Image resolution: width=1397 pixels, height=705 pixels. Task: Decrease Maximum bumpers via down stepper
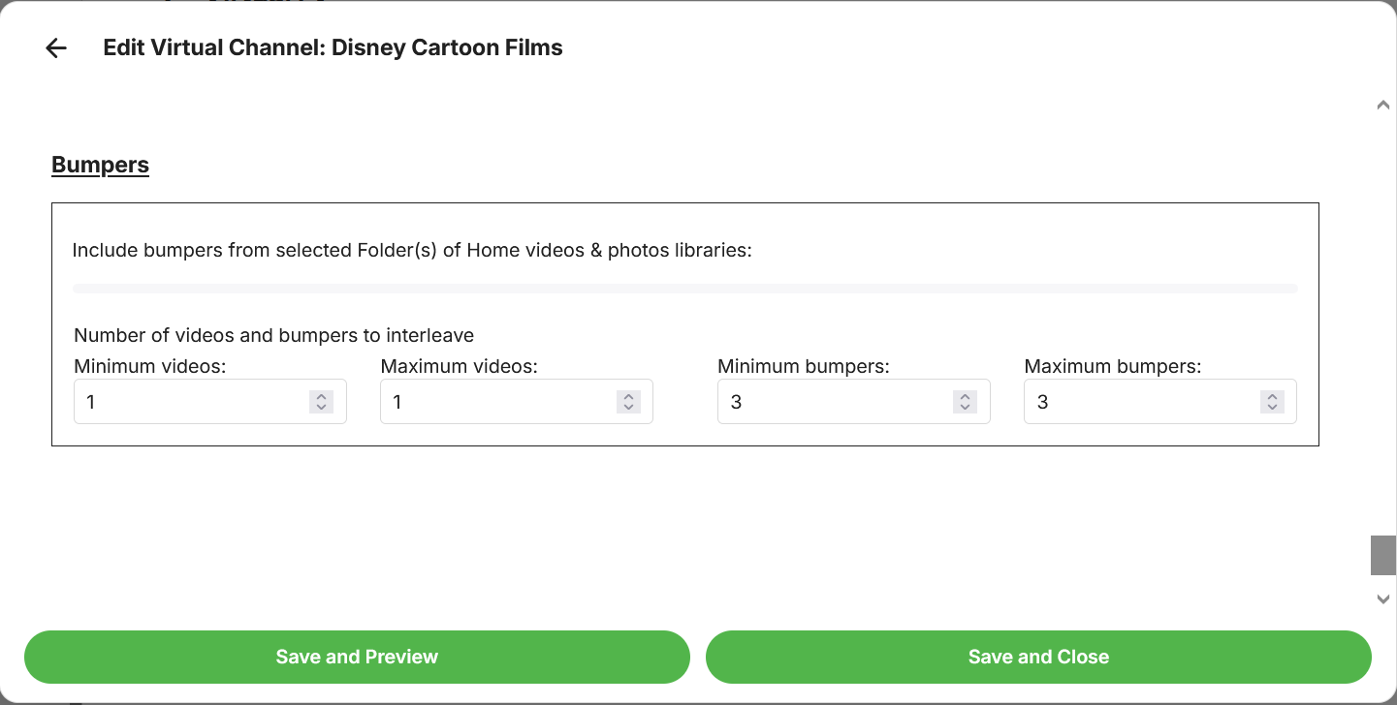click(x=1272, y=407)
